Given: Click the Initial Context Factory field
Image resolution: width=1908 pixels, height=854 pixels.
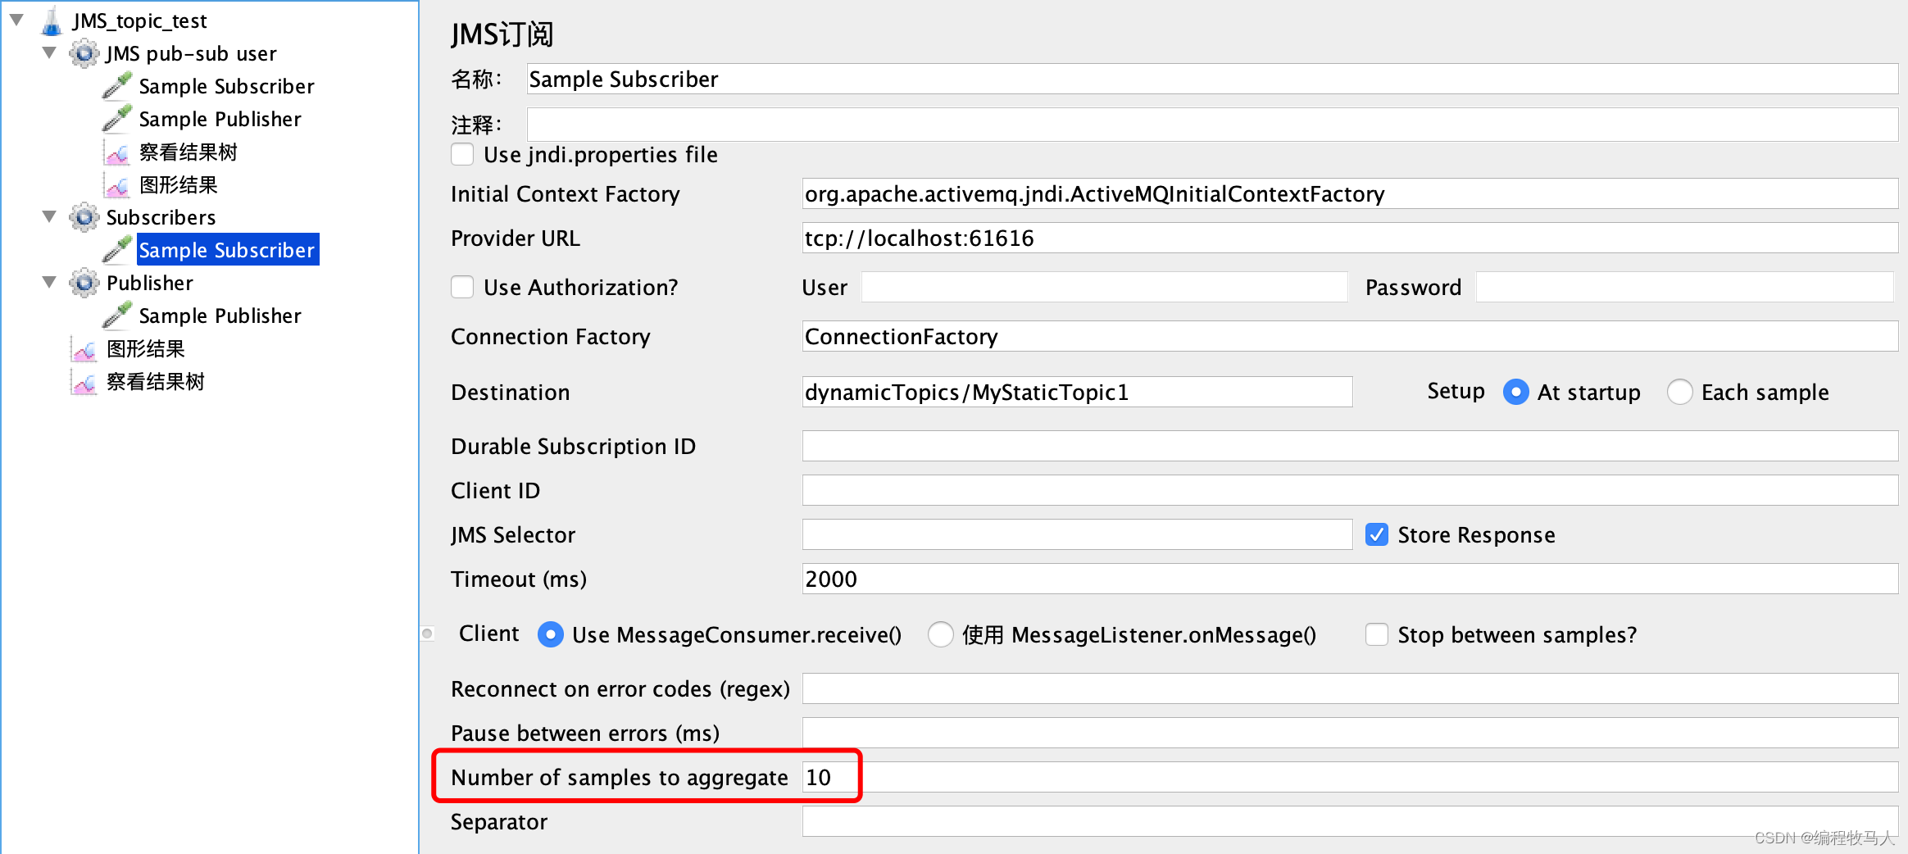Looking at the screenshot, I should pos(1350,193).
